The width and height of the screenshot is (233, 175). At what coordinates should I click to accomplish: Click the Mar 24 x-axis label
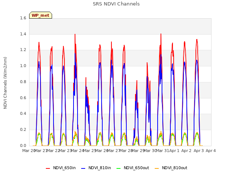78,151
